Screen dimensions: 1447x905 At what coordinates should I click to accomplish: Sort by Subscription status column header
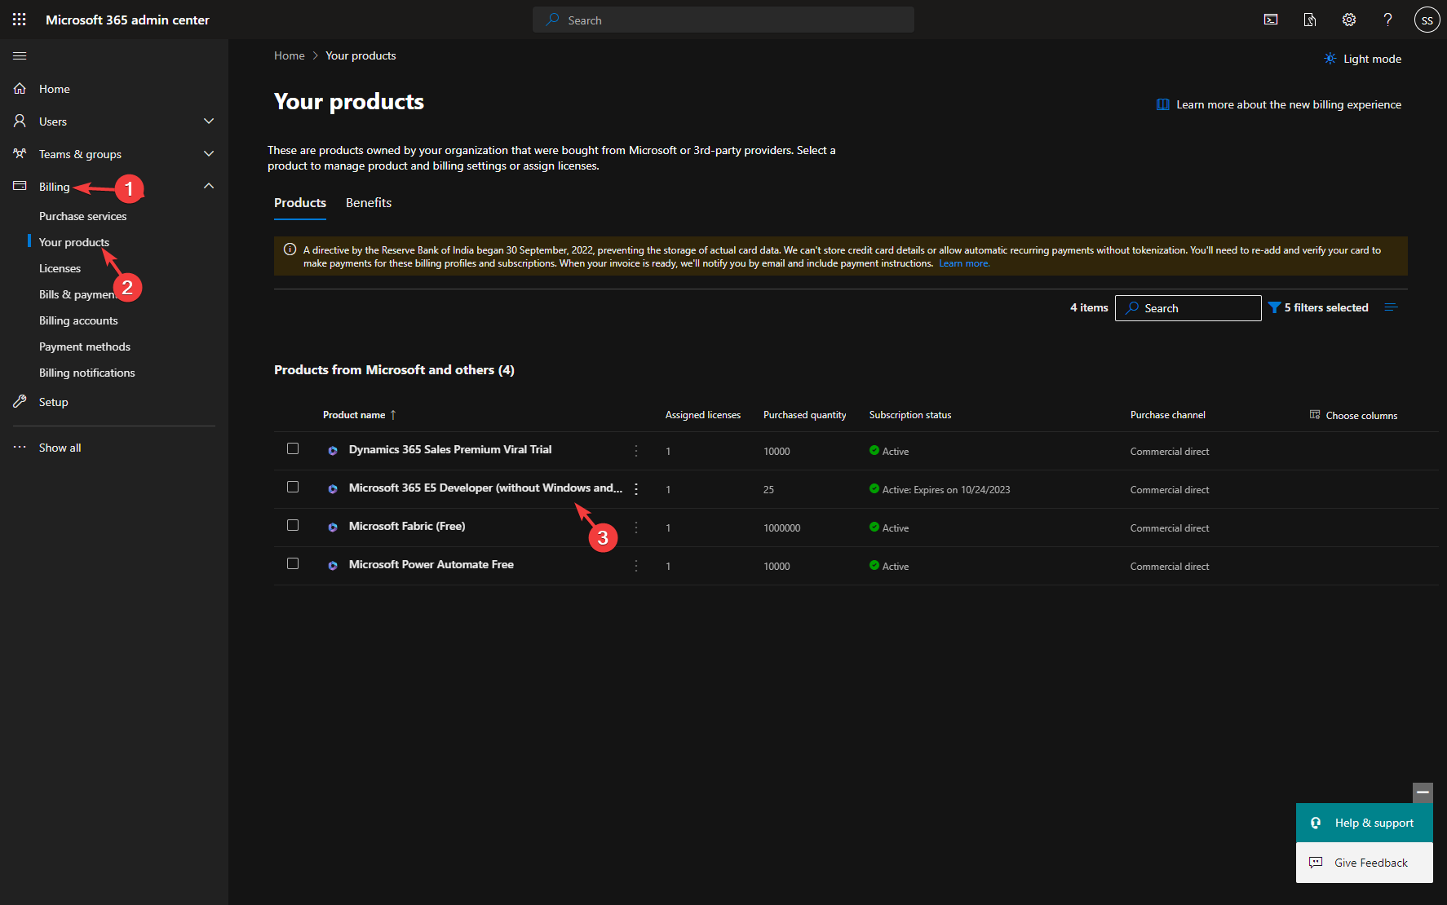click(x=910, y=415)
